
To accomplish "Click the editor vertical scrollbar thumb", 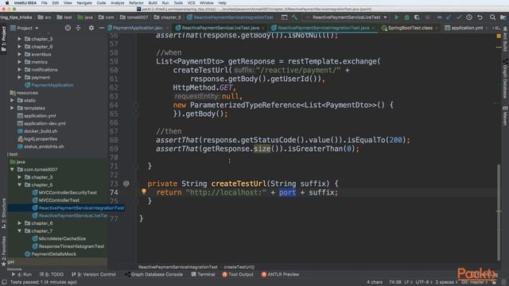I will click(499, 212).
